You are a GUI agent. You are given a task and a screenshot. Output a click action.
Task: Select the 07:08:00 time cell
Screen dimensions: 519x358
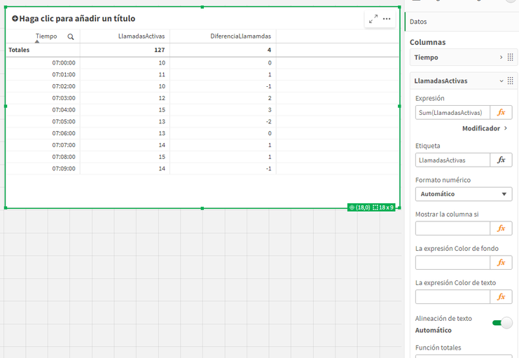(x=64, y=157)
